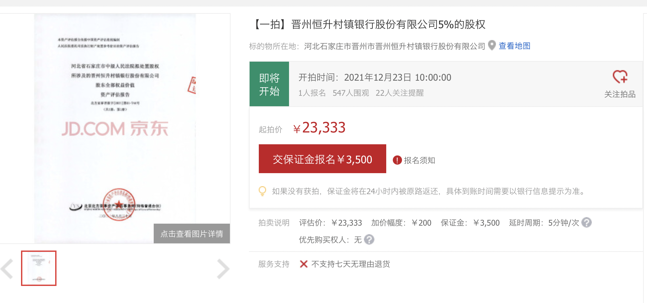Select the document thumbnail with red border
Viewport: 647px width, 303px height.
pyautogui.click(x=39, y=268)
